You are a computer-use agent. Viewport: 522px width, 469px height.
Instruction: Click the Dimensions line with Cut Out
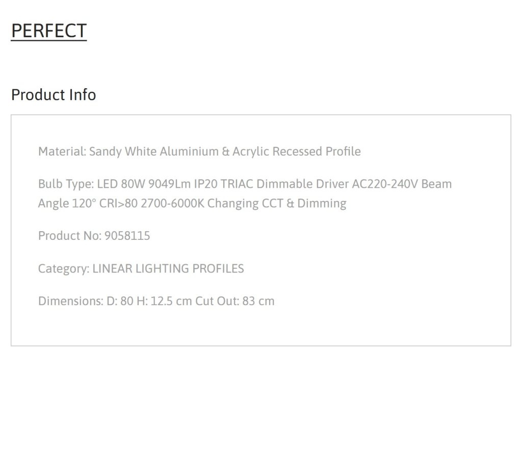click(x=156, y=301)
